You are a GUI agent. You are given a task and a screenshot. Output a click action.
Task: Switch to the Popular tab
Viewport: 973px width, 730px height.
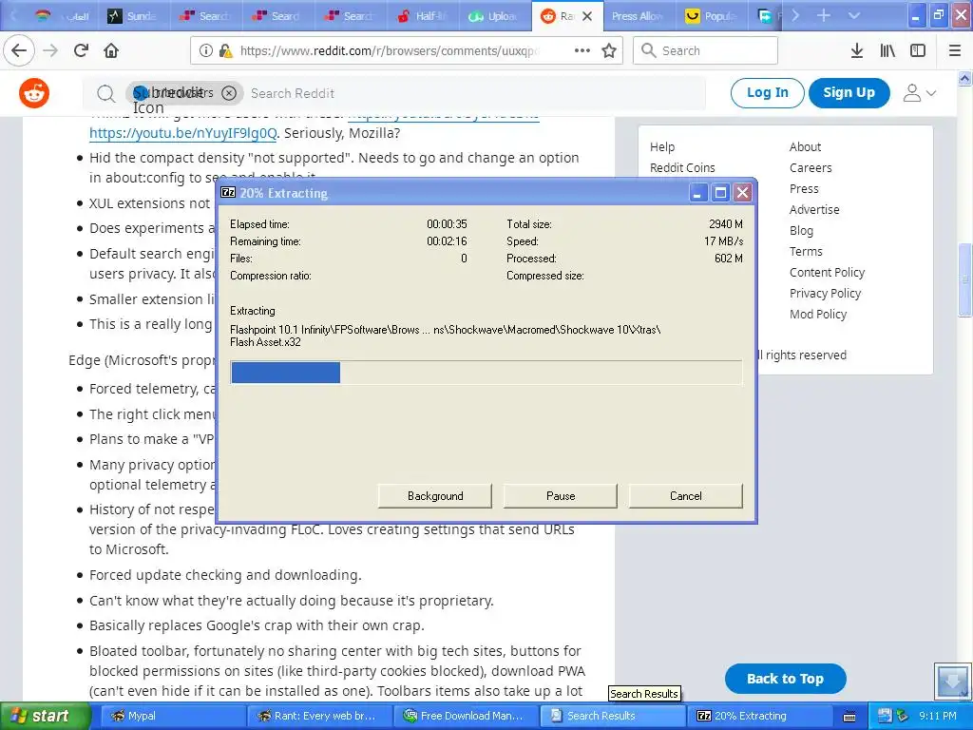[711, 16]
